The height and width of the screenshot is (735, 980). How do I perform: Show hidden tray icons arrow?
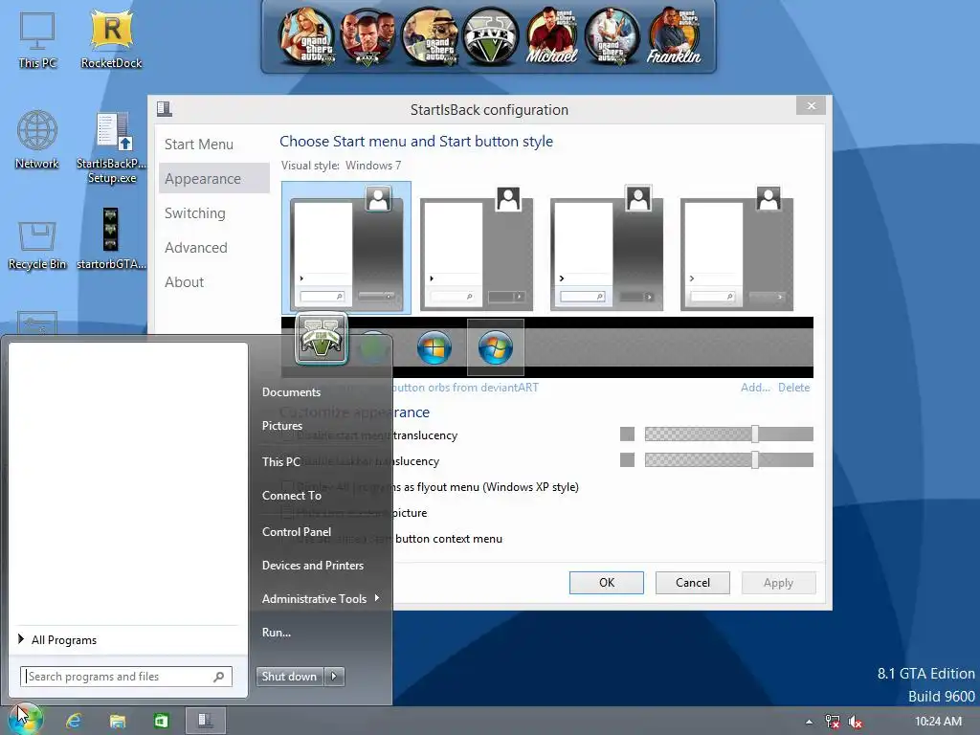click(x=809, y=722)
